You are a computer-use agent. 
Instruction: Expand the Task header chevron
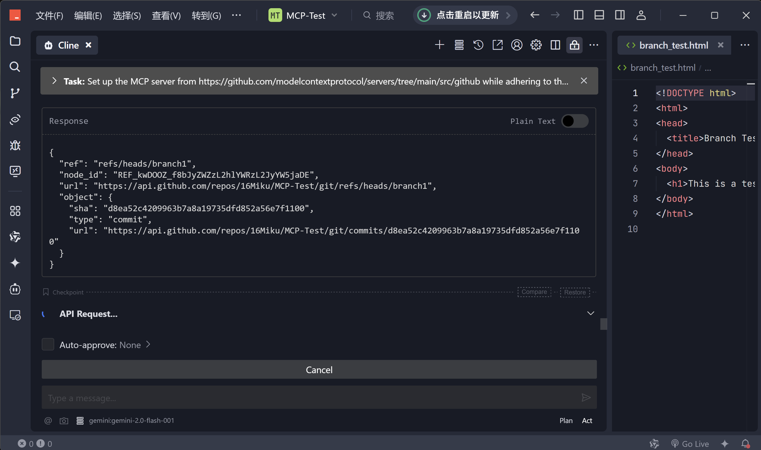(54, 81)
